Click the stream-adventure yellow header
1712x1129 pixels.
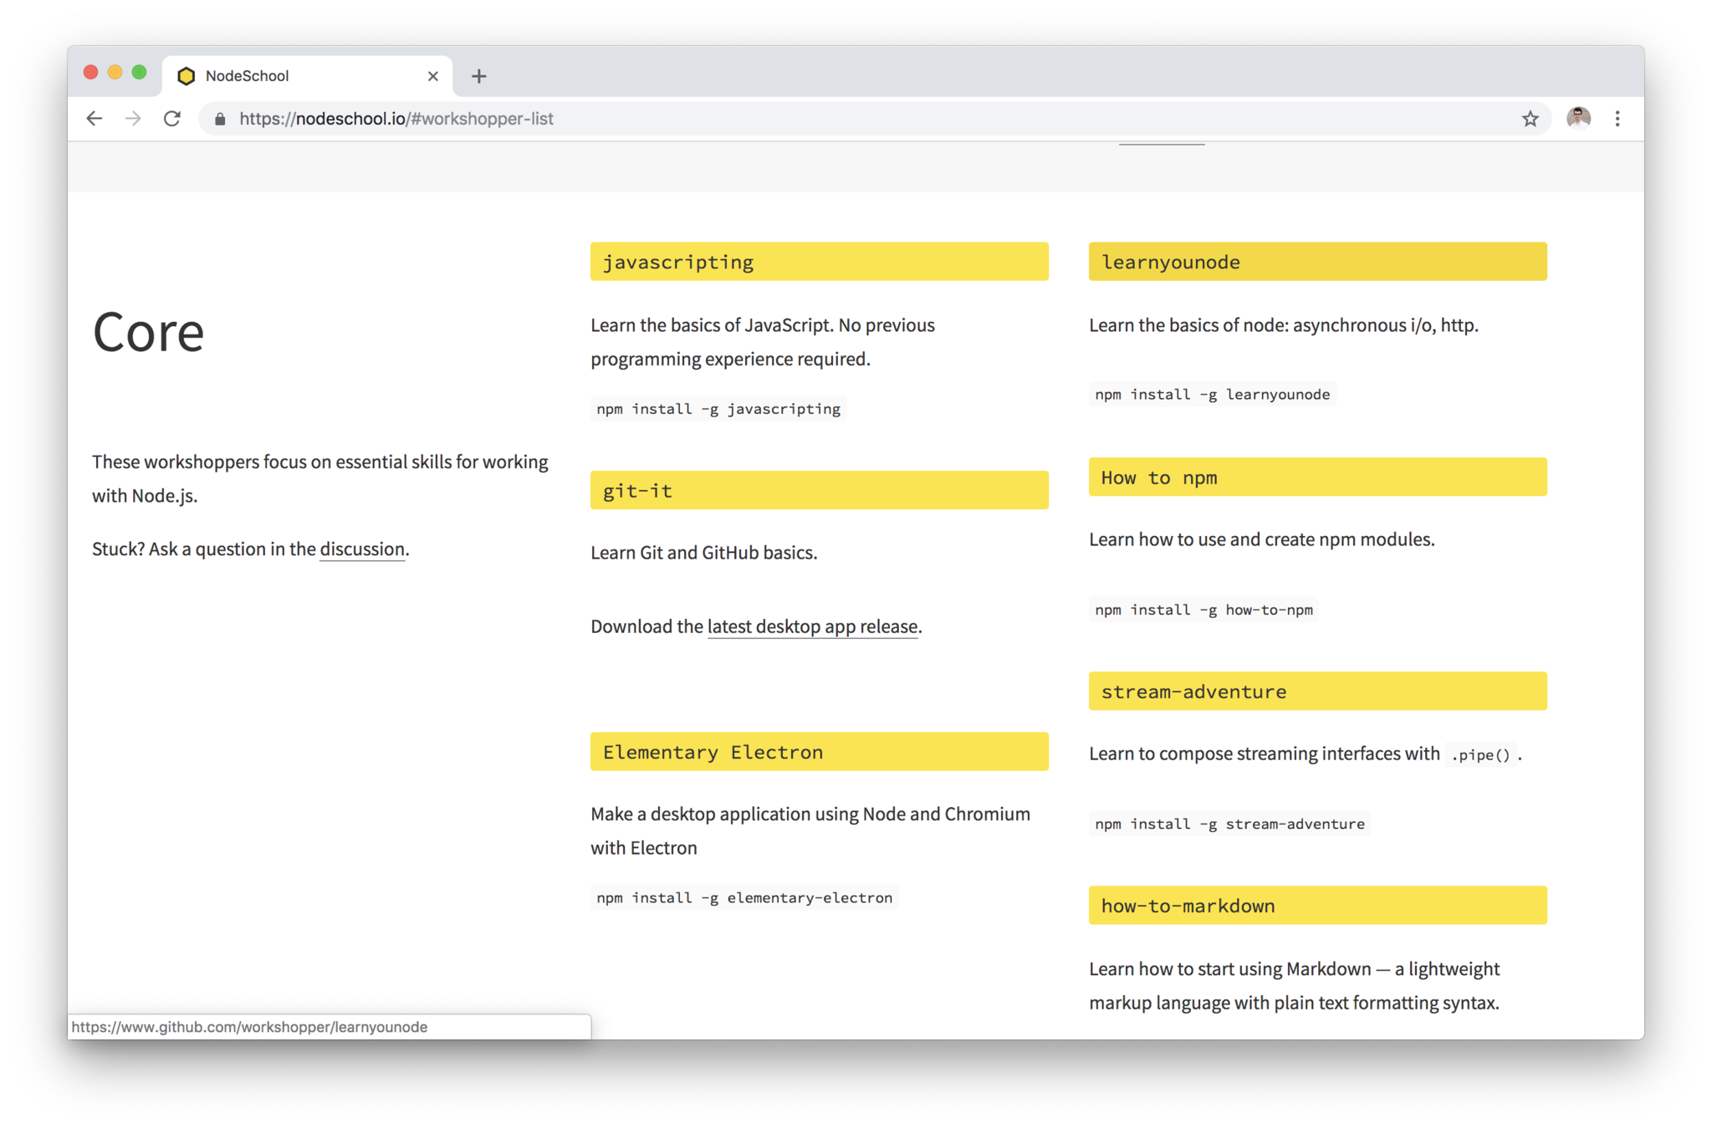pyautogui.click(x=1316, y=691)
